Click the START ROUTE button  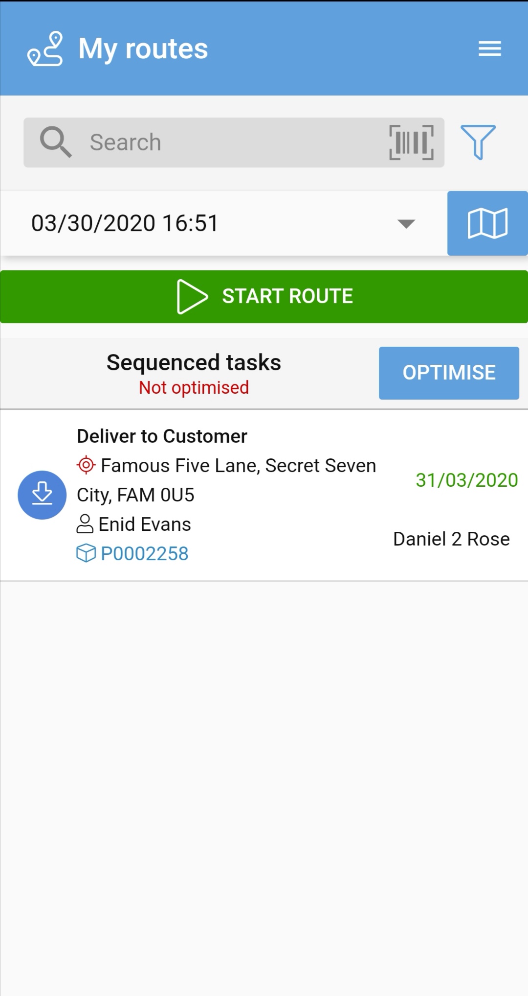264,297
